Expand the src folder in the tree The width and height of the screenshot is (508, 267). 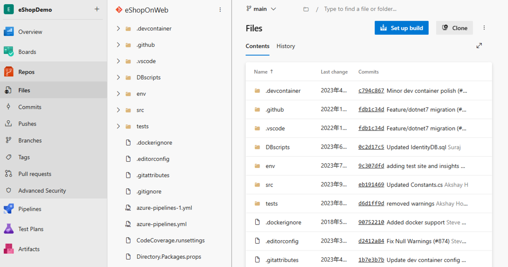pos(119,110)
